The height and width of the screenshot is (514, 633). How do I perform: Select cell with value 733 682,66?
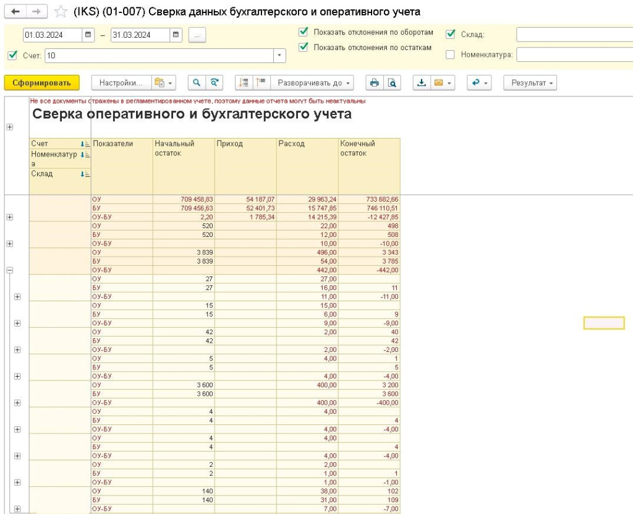pos(369,199)
